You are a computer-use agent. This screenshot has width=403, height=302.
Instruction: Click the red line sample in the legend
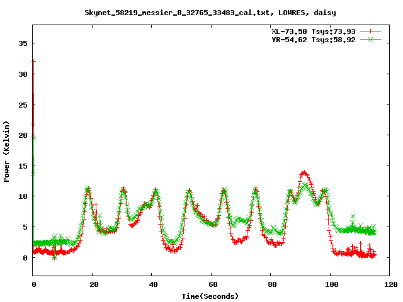point(371,31)
